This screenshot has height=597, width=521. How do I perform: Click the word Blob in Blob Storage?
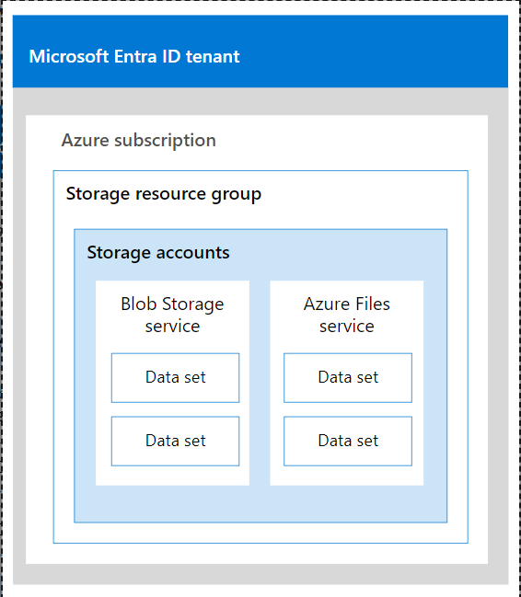pyautogui.click(x=139, y=304)
